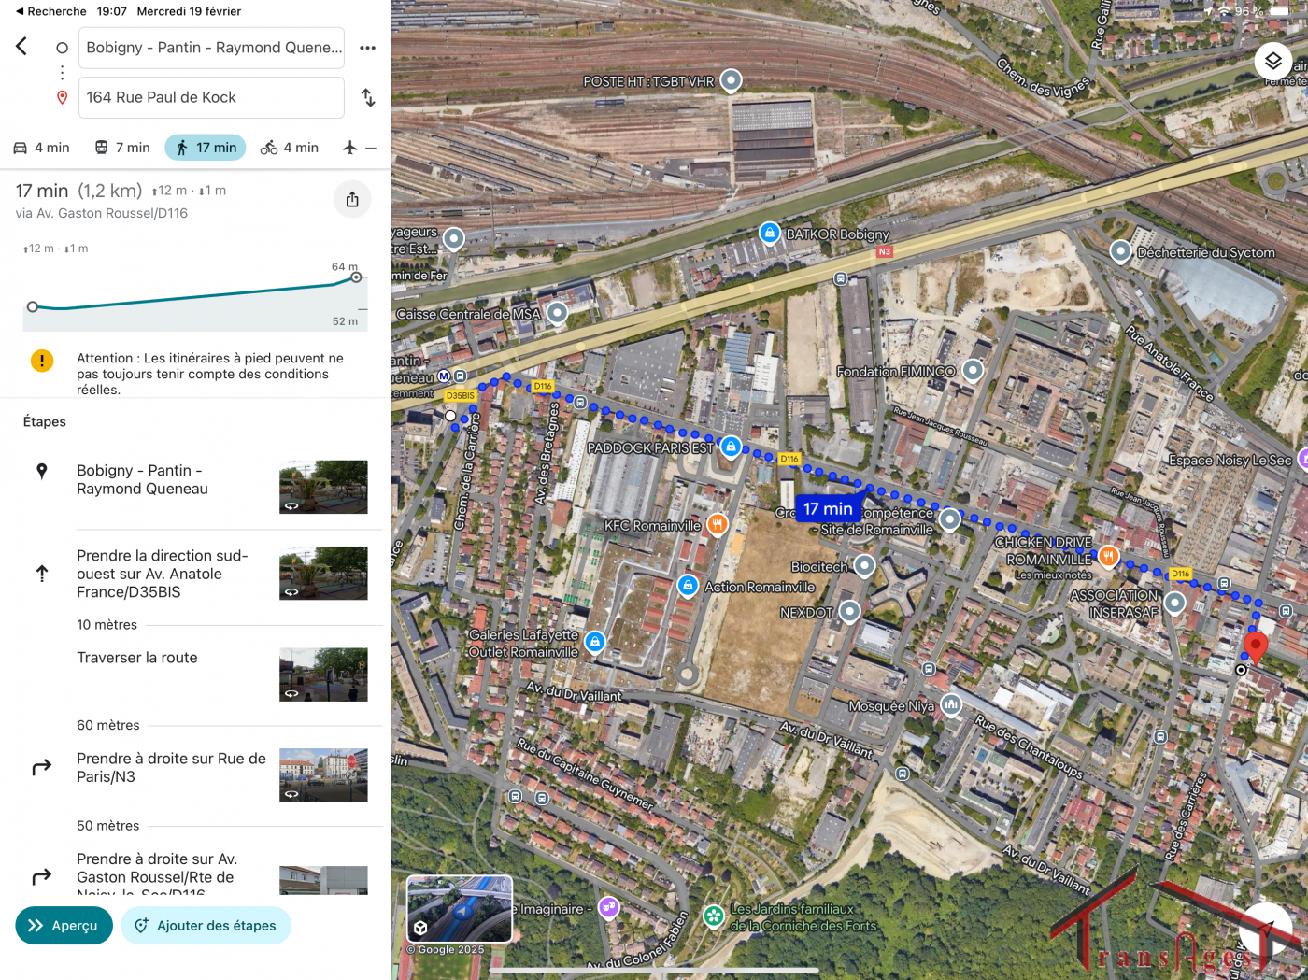The height and width of the screenshot is (980, 1308).
Task: Edit destination 164 Rue Paul de Kock
Action: coord(211,97)
